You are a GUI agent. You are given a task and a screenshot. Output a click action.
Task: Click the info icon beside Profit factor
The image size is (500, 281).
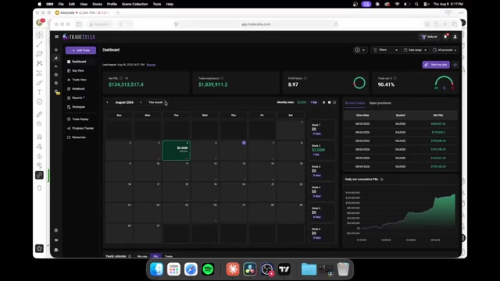pyautogui.click(x=305, y=78)
